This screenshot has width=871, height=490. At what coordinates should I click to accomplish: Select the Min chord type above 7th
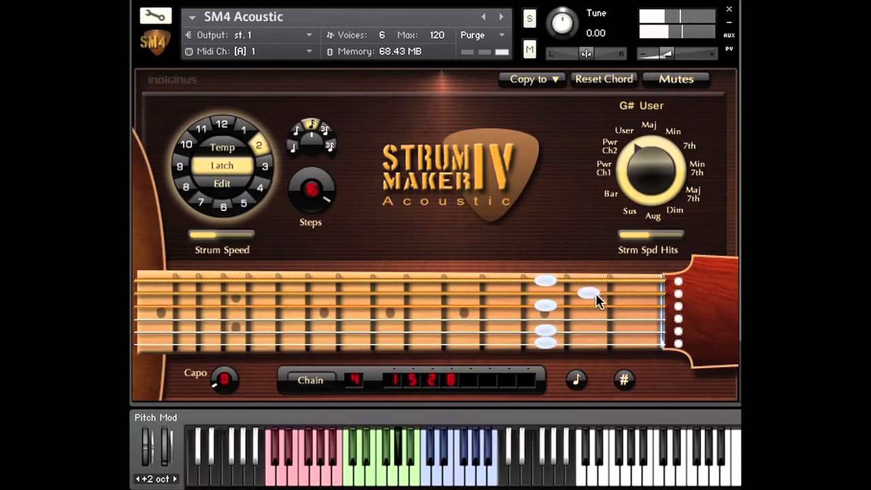(x=673, y=131)
